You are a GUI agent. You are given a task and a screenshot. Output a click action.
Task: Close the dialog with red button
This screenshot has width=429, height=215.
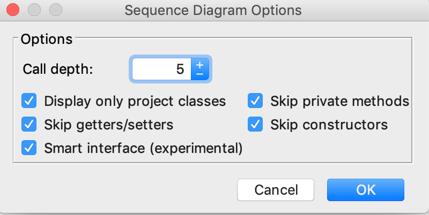pos(14,10)
